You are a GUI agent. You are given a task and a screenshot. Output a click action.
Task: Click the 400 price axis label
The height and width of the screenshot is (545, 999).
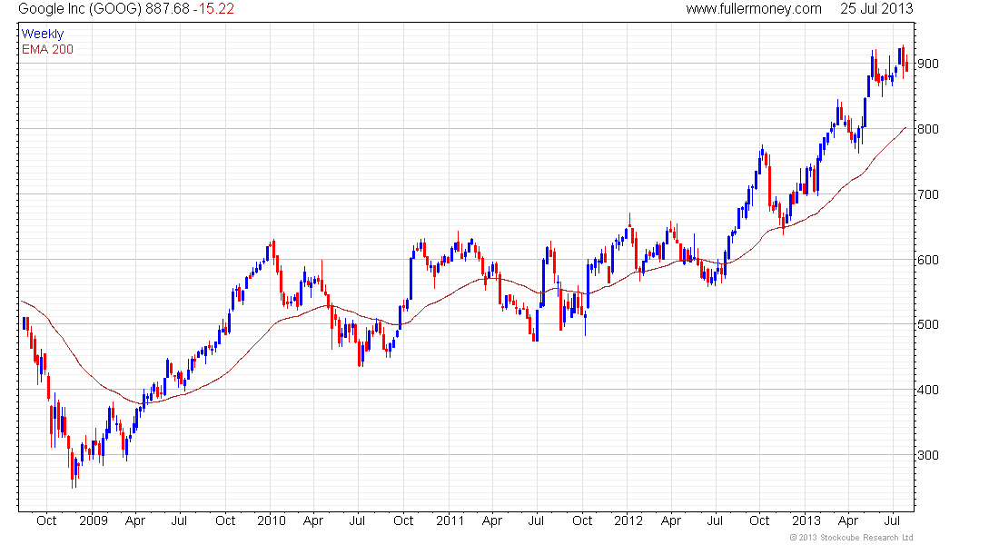coord(928,390)
